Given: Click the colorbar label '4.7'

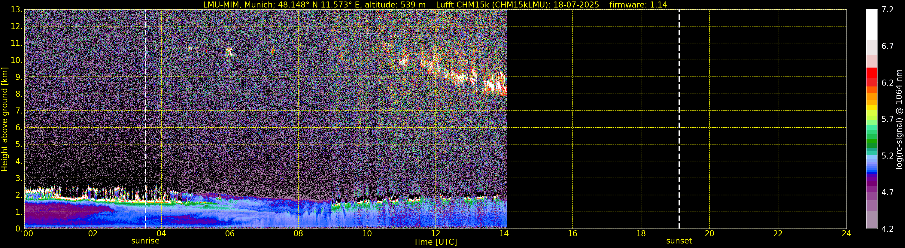Looking at the screenshot, I should tap(888, 192).
